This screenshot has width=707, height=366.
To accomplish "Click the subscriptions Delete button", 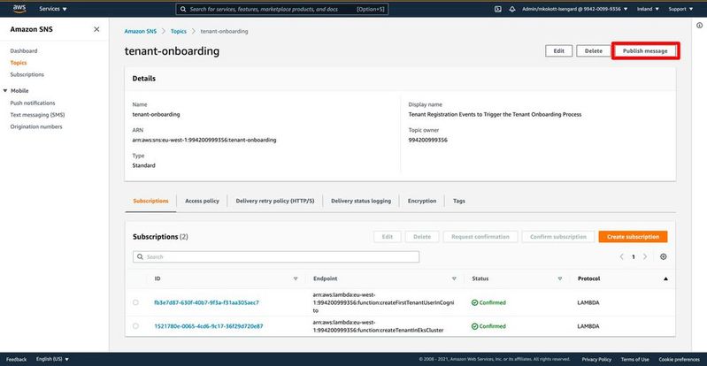I will click(x=422, y=237).
